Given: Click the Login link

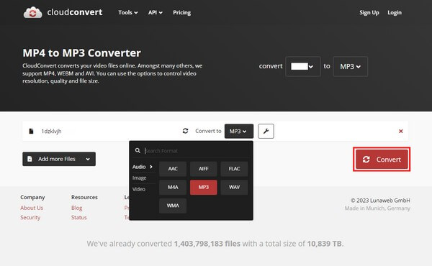Looking at the screenshot, I should (395, 13).
